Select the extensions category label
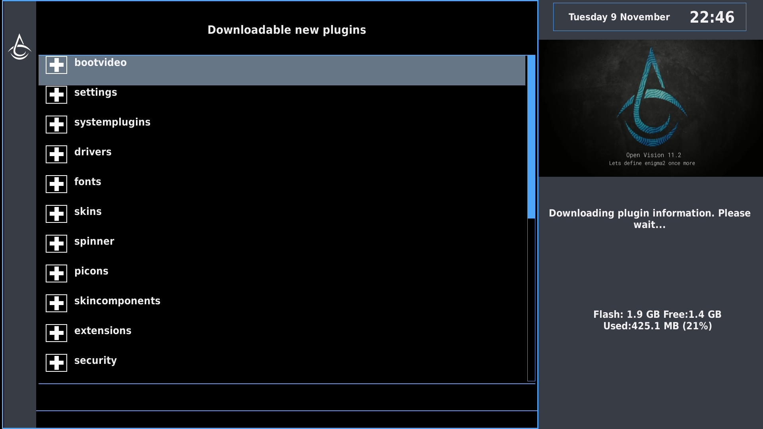The height and width of the screenshot is (429, 763). pyautogui.click(x=103, y=330)
